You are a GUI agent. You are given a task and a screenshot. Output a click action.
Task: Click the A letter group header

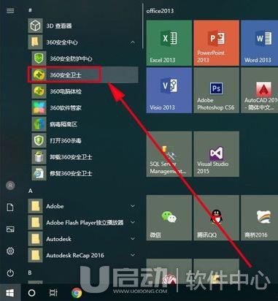point(31,191)
